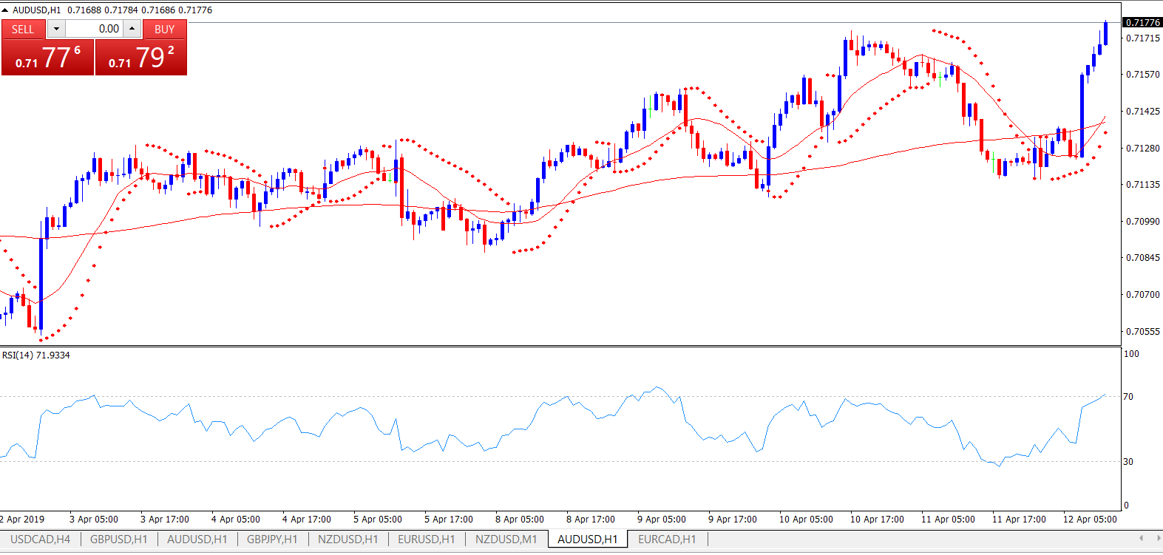Click the 0.70555 price axis label
Image resolution: width=1163 pixels, height=555 pixels.
point(1142,332)
